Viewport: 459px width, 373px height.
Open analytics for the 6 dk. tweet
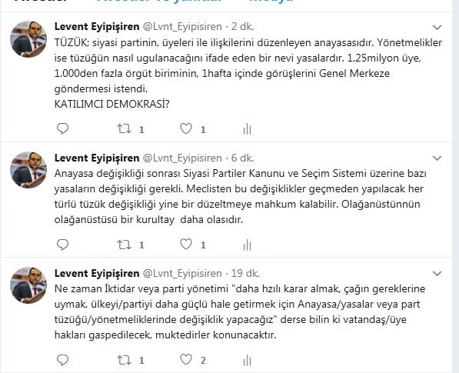pyautogui.click(x=248, y=245)
